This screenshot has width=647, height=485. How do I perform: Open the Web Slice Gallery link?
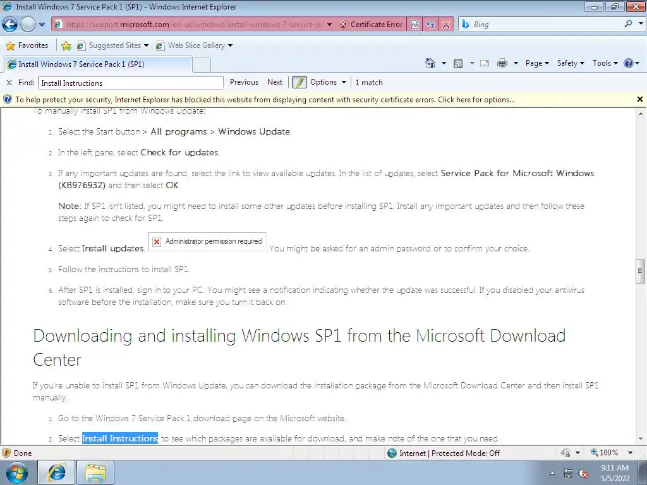pyautogui.click(x=194, y=45)
